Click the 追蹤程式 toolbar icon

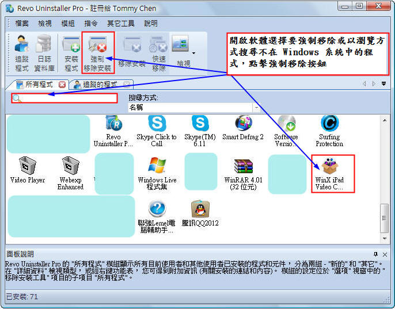point(21,52)
